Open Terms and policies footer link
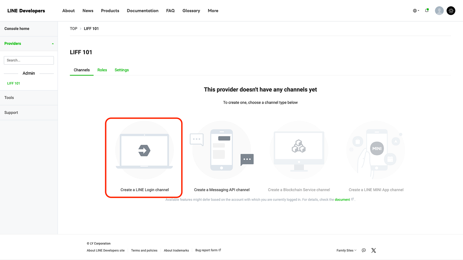 [x=144, y=250]
